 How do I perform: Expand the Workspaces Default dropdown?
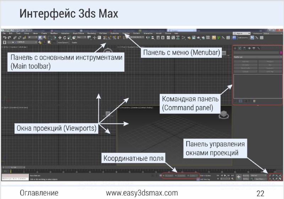click(272, 33)
